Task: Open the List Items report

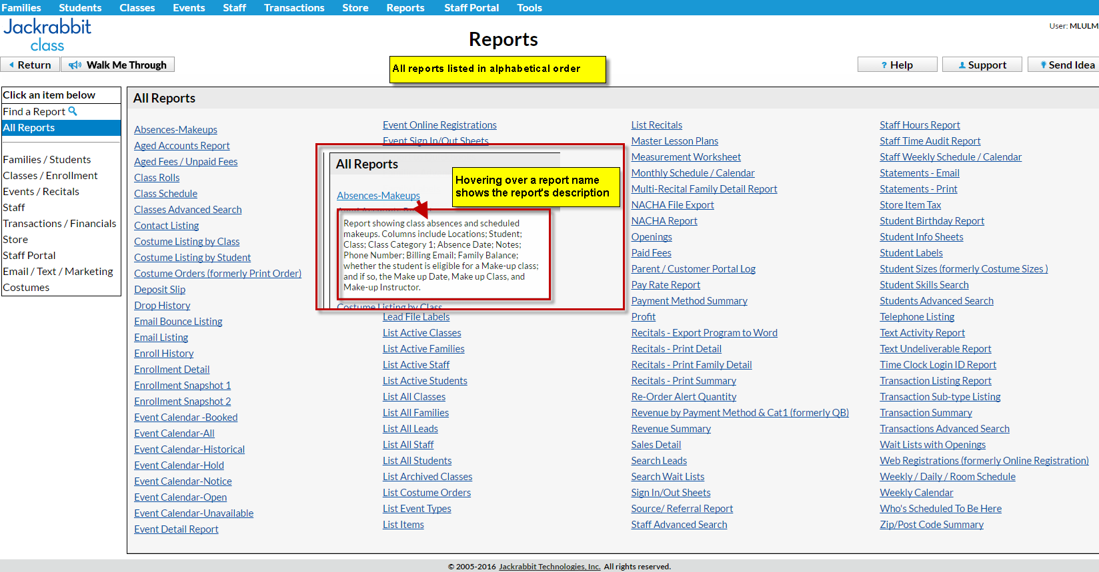Action: pos(403,525)
